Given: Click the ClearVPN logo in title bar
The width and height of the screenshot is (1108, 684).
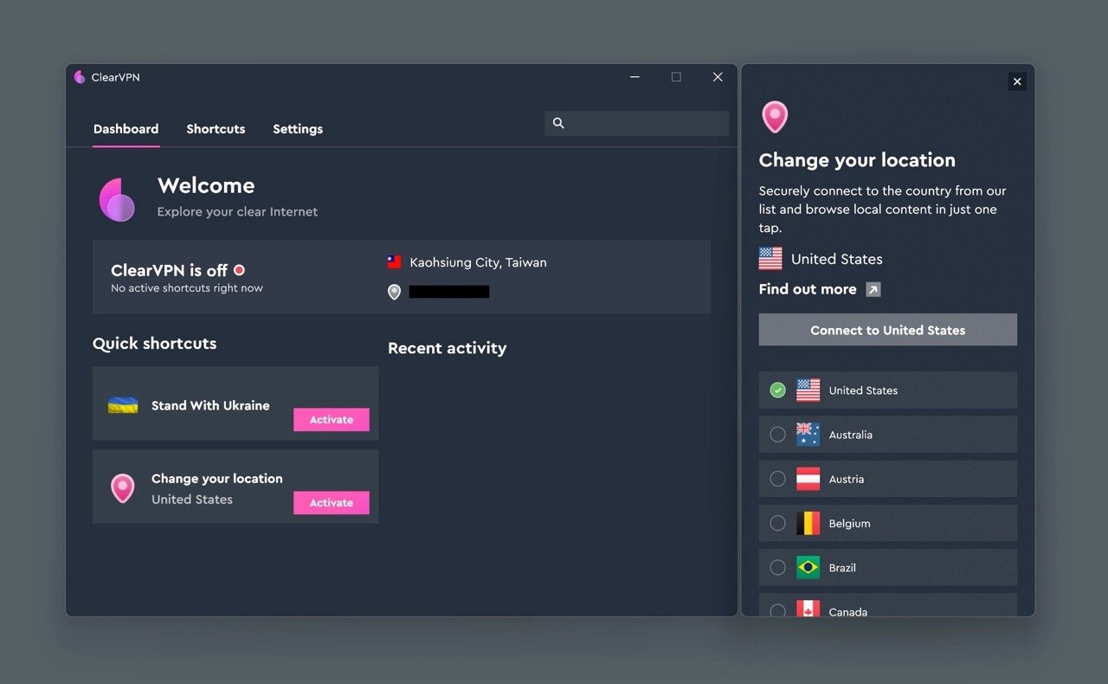Looking at the screenshot, I should point(80,77).
